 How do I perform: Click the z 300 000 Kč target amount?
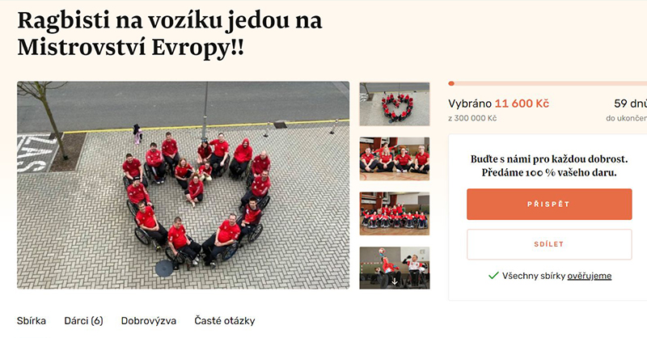pos(472,118)
